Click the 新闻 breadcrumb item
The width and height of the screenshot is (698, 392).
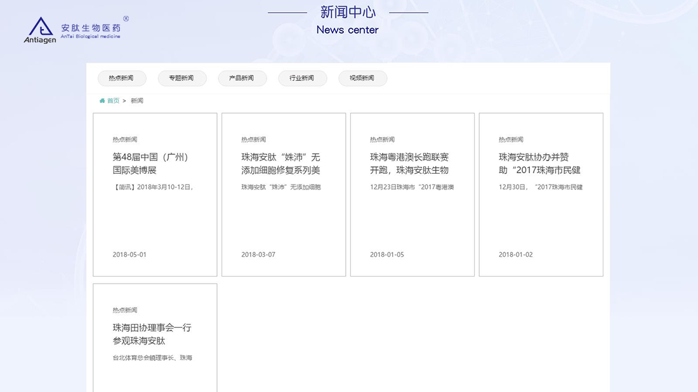[136, 100]
